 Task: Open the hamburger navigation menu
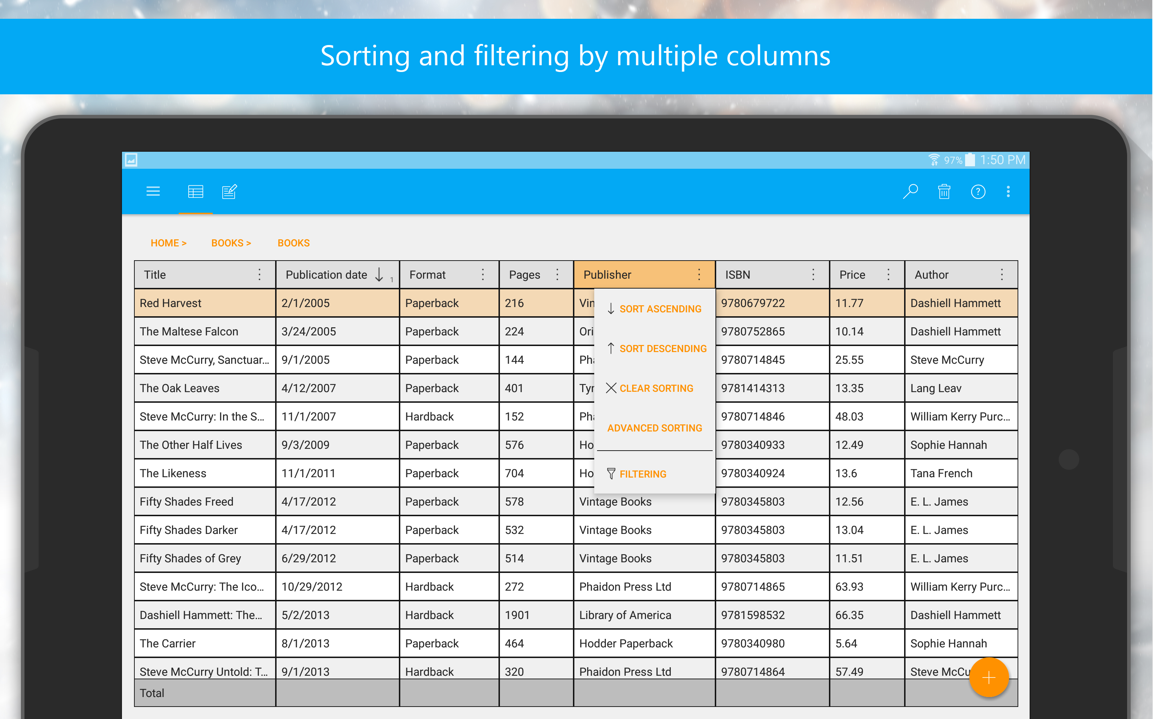coord(153,192)
